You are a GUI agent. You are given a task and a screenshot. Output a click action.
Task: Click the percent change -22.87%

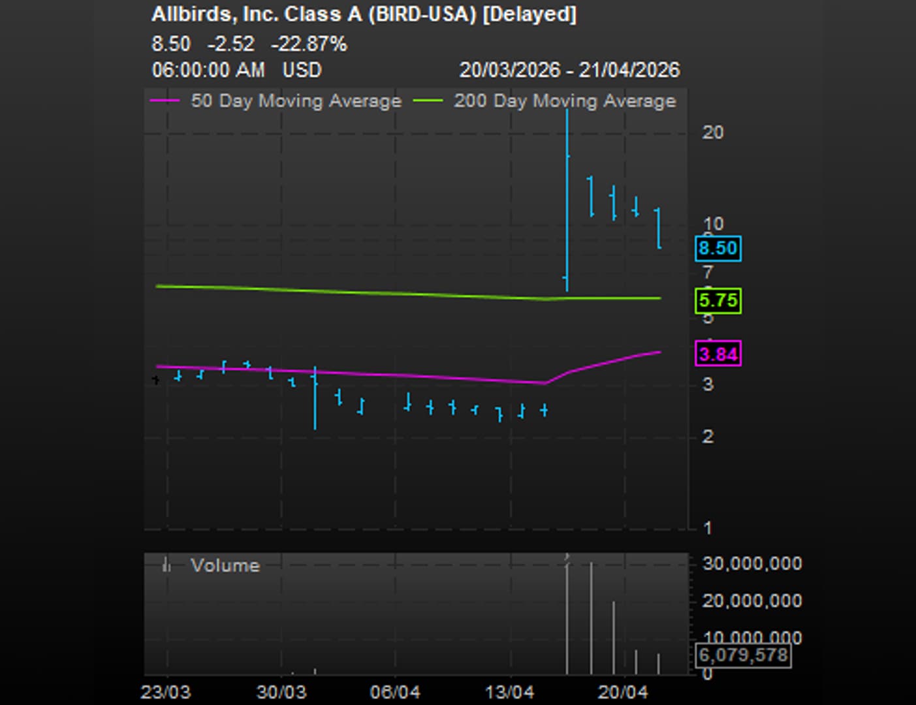309,44
